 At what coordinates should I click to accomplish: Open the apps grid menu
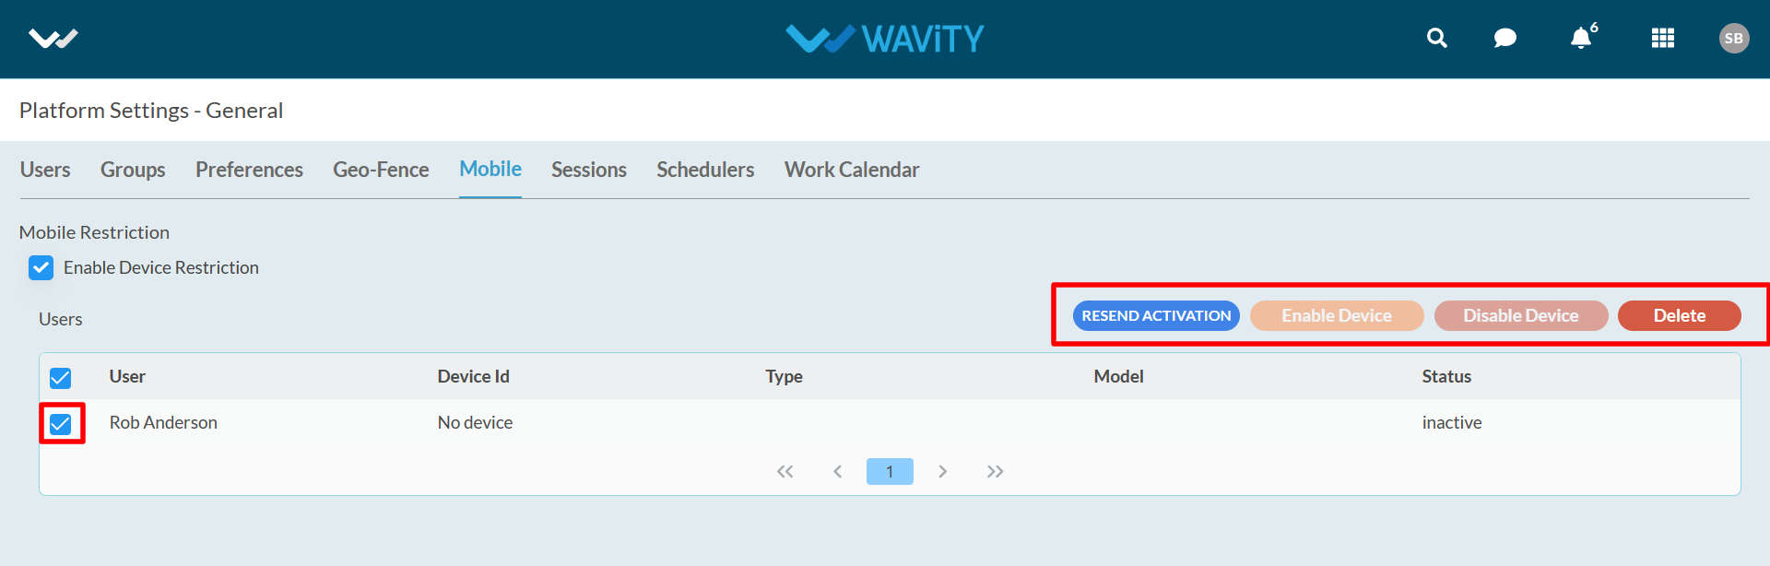1662,38
